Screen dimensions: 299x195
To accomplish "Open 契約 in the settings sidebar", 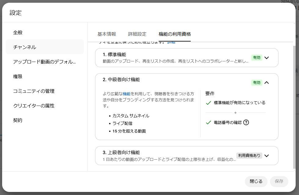I will 18,120.
